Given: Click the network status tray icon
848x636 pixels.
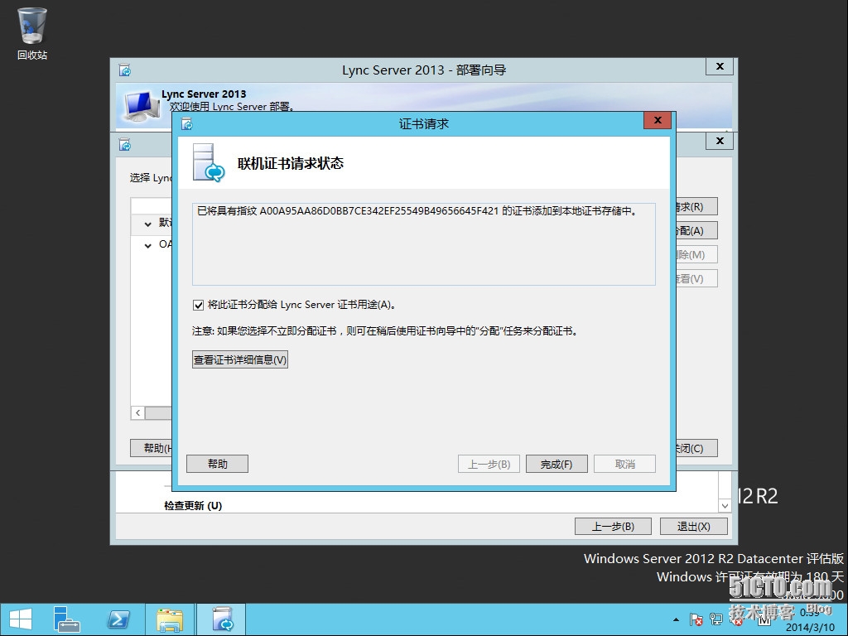Looking at the screenshot, I should [x=716, y=619].
